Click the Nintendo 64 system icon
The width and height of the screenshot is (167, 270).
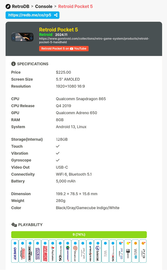click(x=68, y=251)
